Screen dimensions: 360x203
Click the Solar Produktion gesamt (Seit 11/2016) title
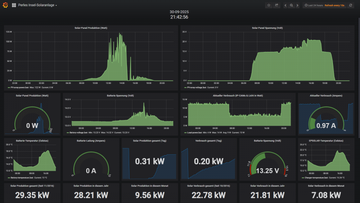coord(32,185)
